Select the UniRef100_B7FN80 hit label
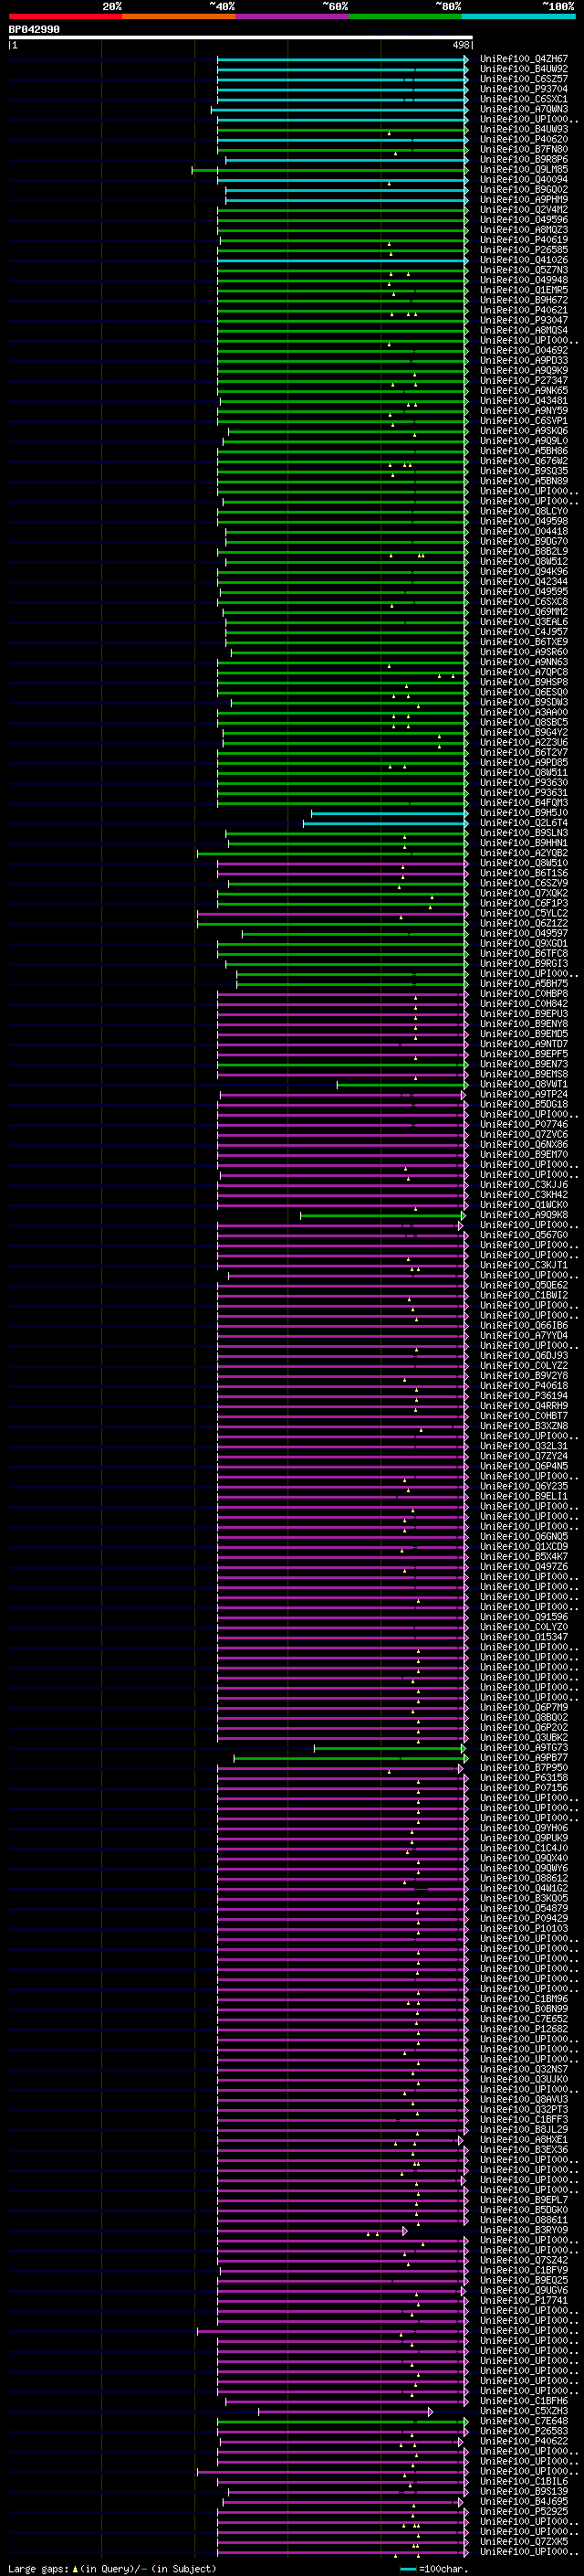 (x=524, y=149)
